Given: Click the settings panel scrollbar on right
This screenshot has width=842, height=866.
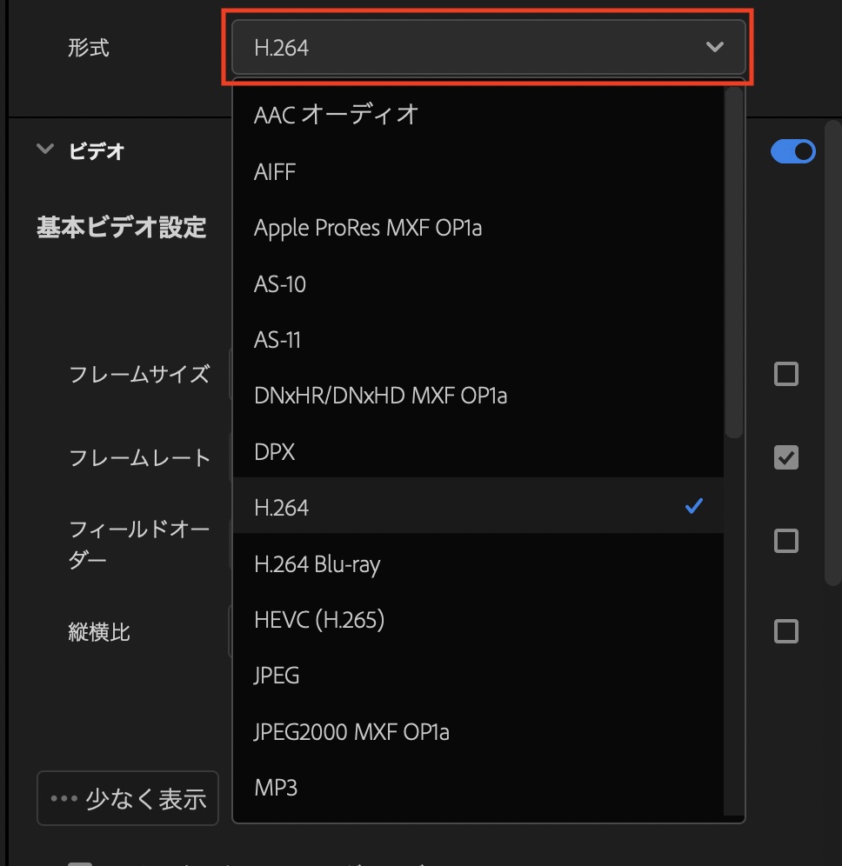Looking at the screenshot, I should (x=832, y=352).
